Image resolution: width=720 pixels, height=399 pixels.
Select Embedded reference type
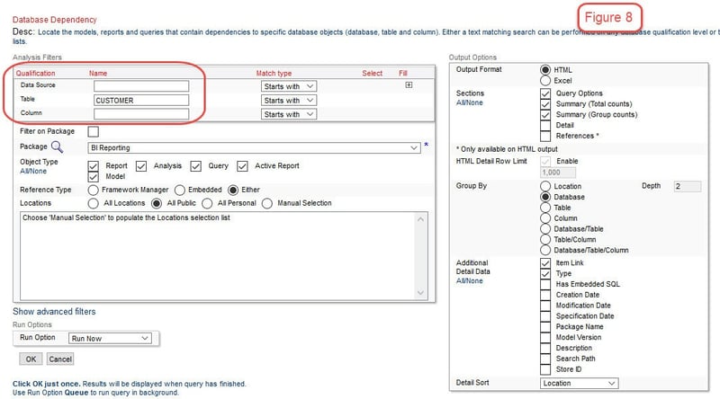[179, 190]
